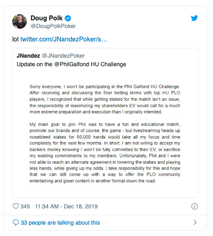Click the blue verified badge icon

click(68, 18)
